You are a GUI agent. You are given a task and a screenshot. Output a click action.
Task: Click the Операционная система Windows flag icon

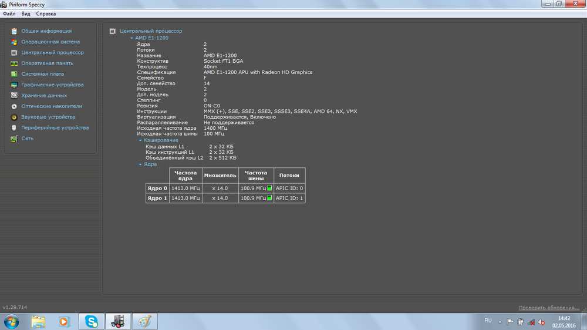pyautogui.click(x=14, y=42)
